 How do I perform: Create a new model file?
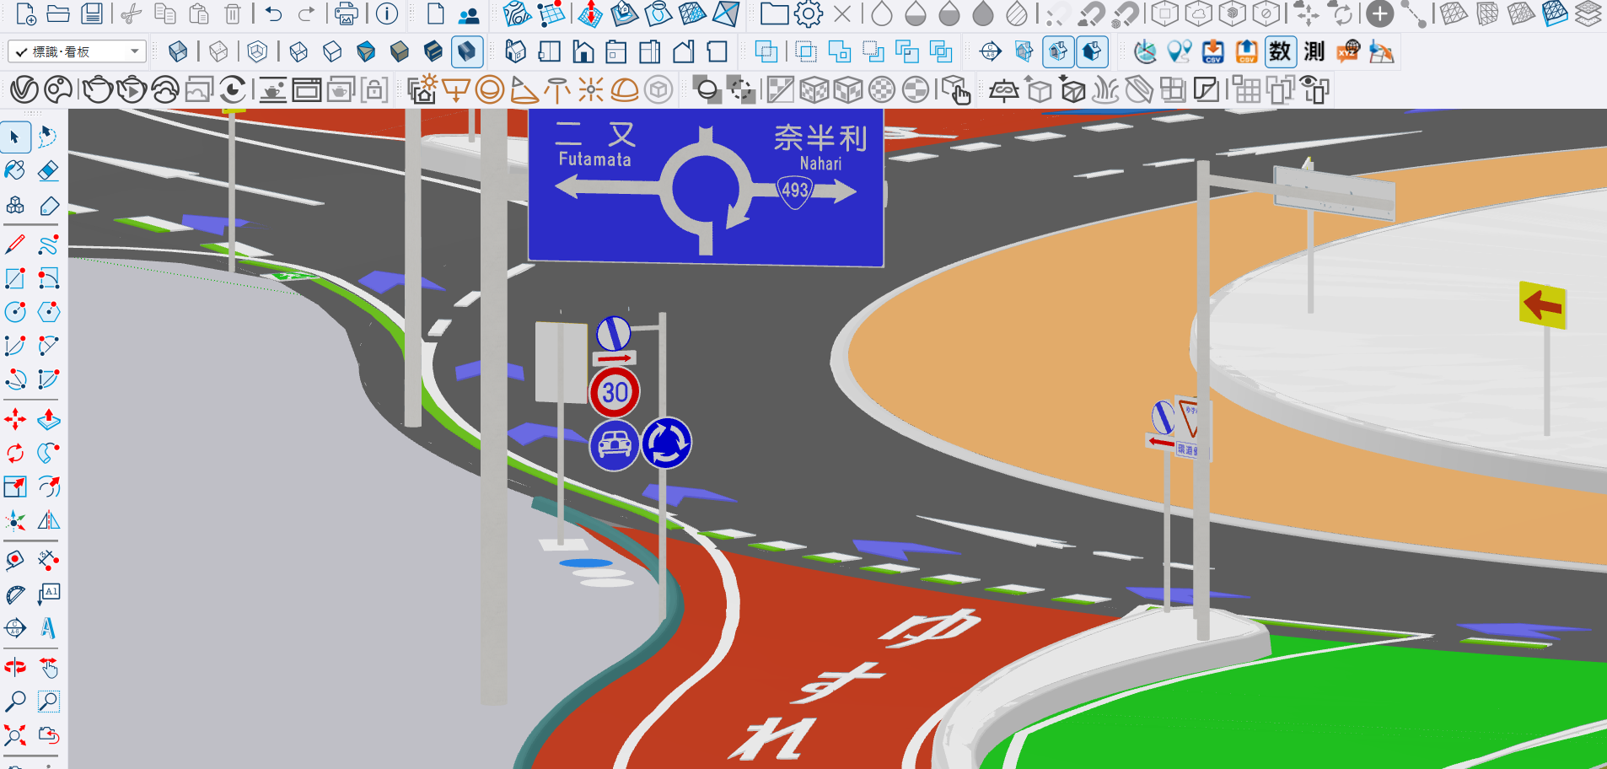click(x=25, y=13)
